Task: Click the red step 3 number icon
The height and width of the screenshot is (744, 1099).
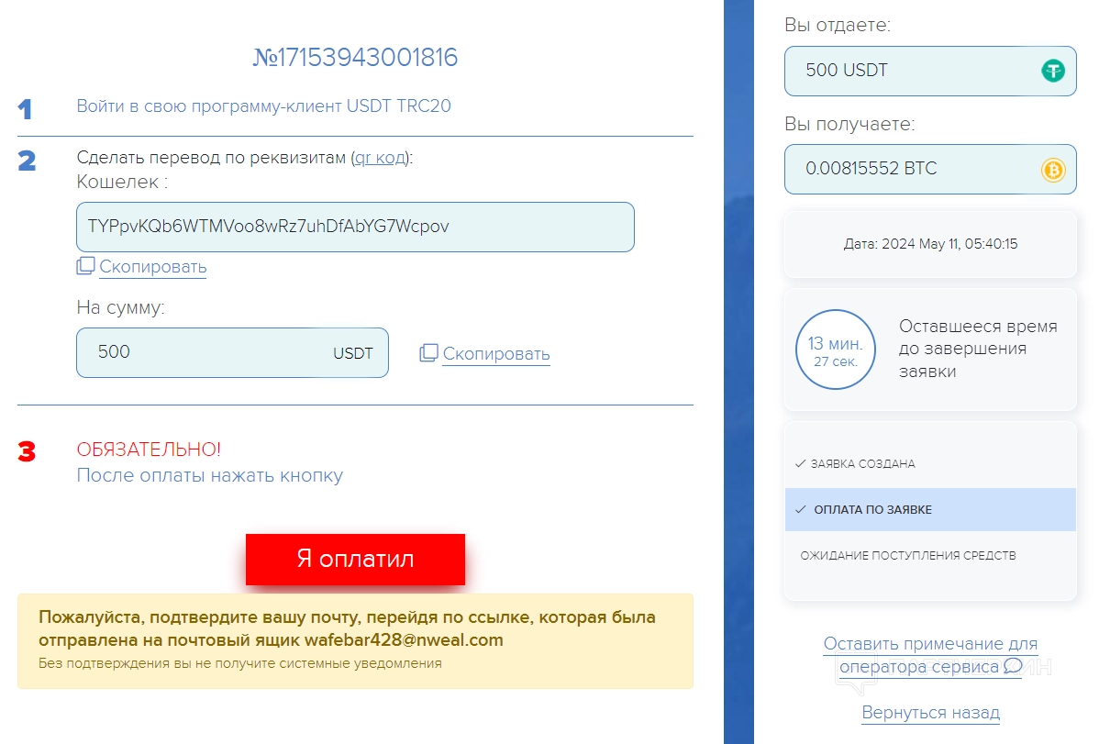Action: tap(27, 450)
